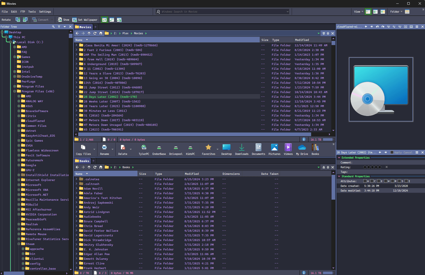Click the Windows Search in Movies field
The width and height of the screenshot is (425, 275).
coord(221,12)
